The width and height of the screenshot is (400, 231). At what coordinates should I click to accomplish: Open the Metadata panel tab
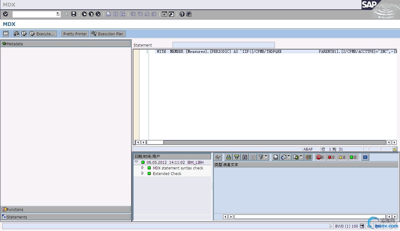point(66,44)
